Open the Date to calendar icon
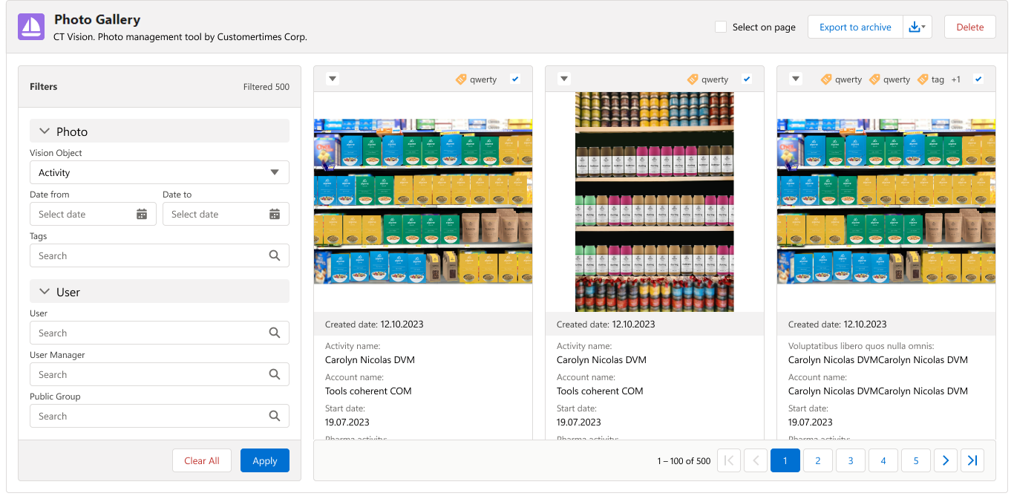The width and height of the screenshot is (1014, 499). coord(275,214)
